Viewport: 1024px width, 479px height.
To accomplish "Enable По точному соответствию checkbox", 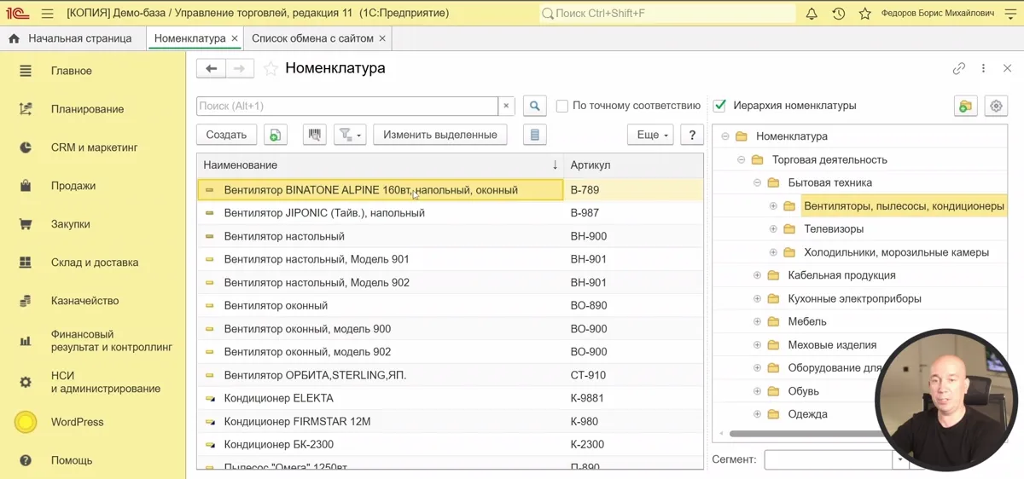I will coord(562,106).
